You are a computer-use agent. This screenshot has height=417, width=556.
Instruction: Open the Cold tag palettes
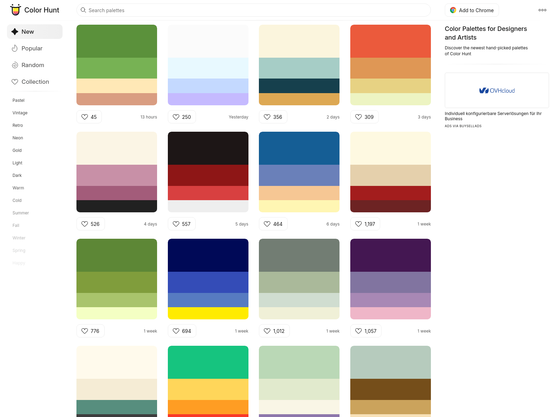(17, 201)
